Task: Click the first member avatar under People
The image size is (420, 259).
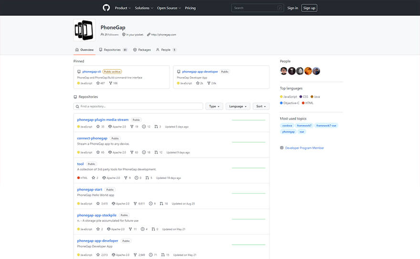Action: coord(284,71)
